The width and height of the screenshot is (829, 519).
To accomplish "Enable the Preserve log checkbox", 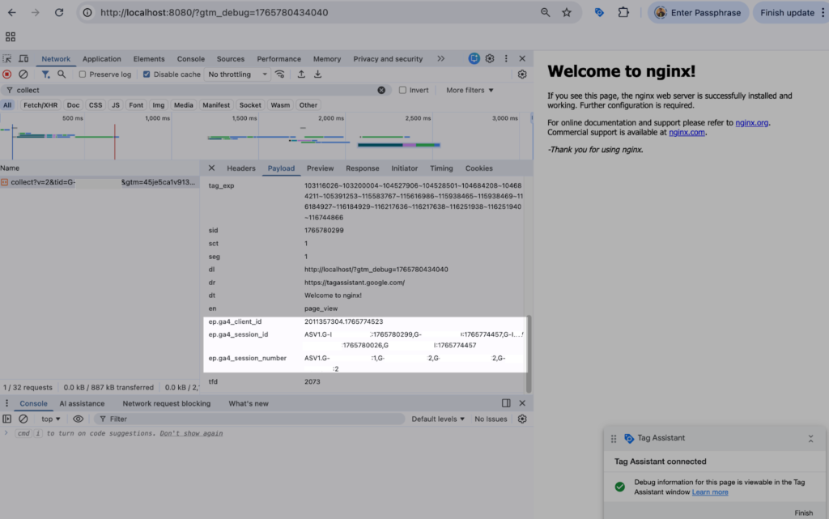I will [x=83, y=74].
